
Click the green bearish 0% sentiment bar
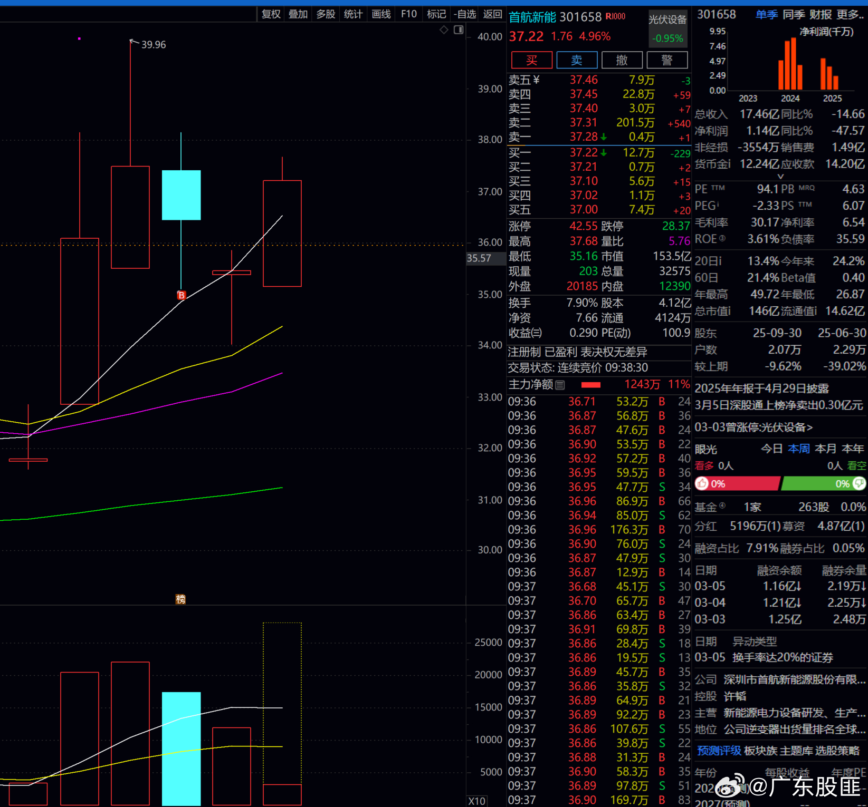tap(824, 483)
